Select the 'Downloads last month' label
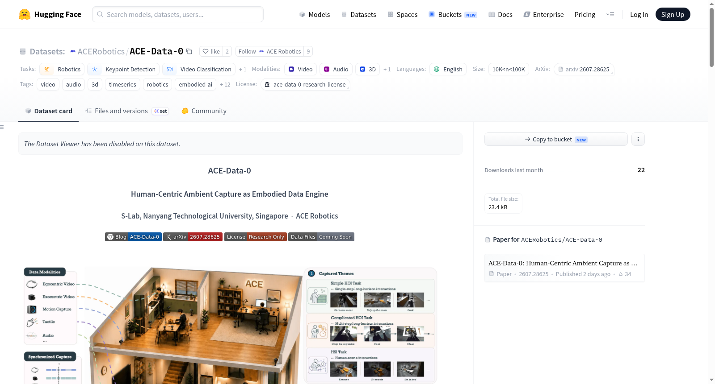715x384 pixels. (x=513, y=170)
